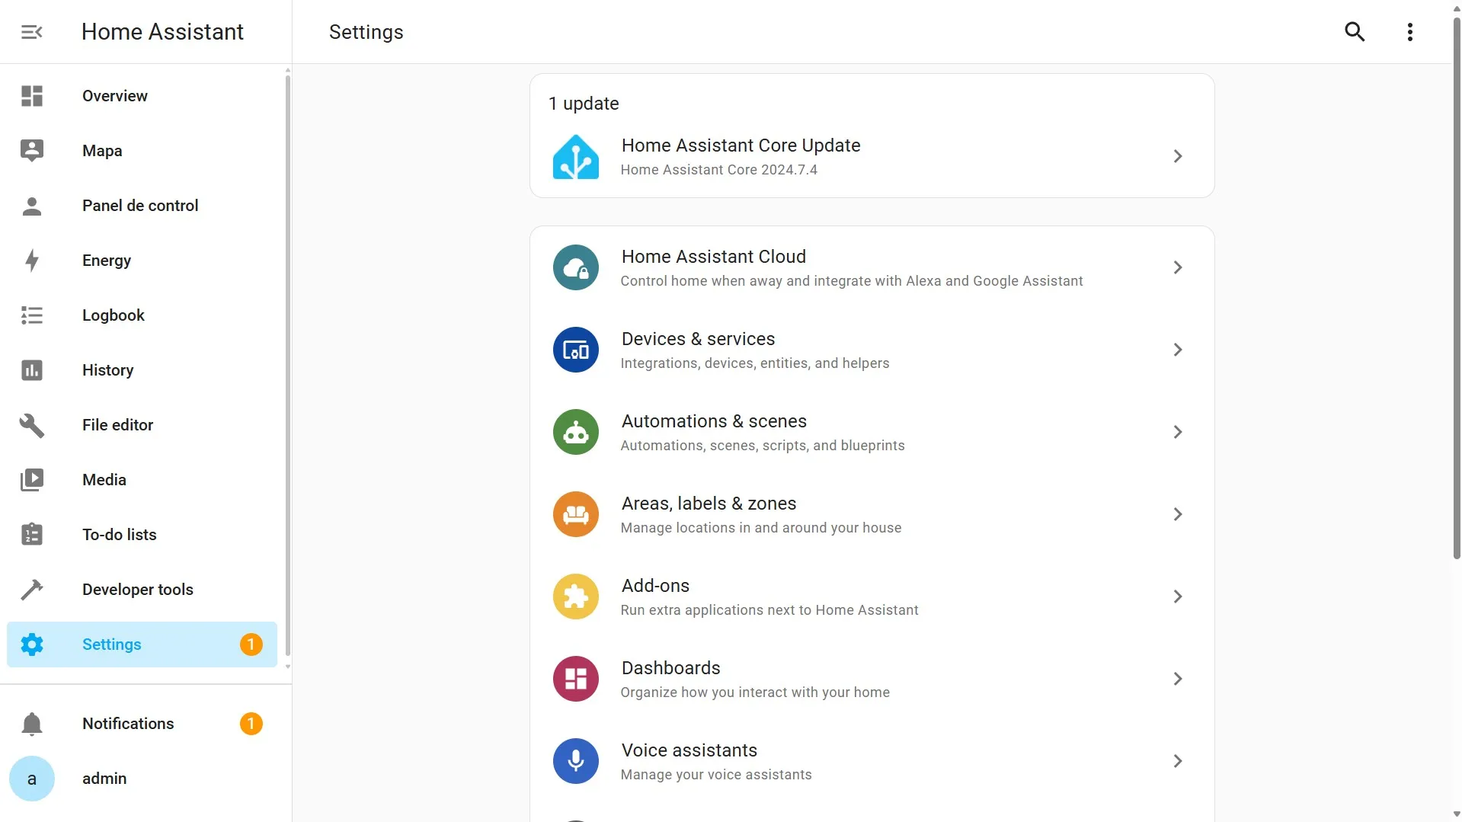The width and height of the screenshot is (1462, 822).
Task: Open the Voice assistants settings title
Action: click(689, 750)
